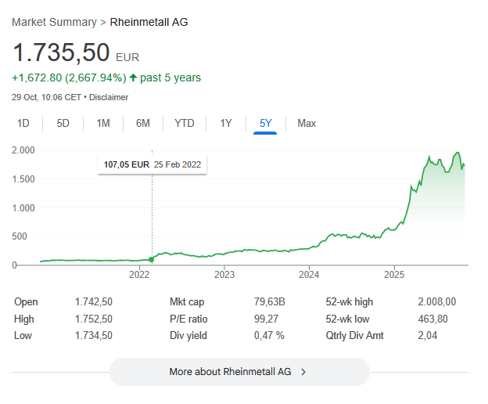This screenshot has width=488, height=404.
Task: Click the 2025 x-axis label
Action: (394, 274)
